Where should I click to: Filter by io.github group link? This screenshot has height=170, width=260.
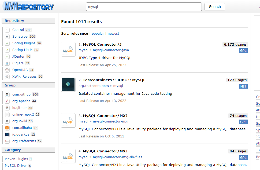click(x=19, y=108)
